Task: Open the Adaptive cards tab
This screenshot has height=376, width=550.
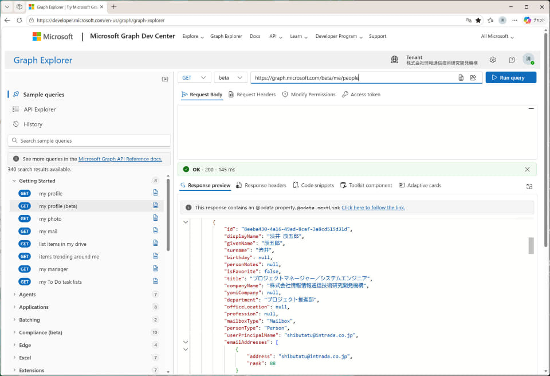Action: [x=420, y=185]
